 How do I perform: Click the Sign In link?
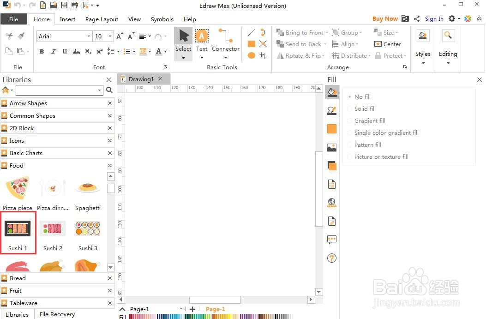tap(434, 19)
